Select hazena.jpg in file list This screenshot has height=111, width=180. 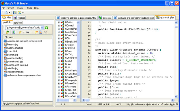pyautogui.click(x=13, y=44)
